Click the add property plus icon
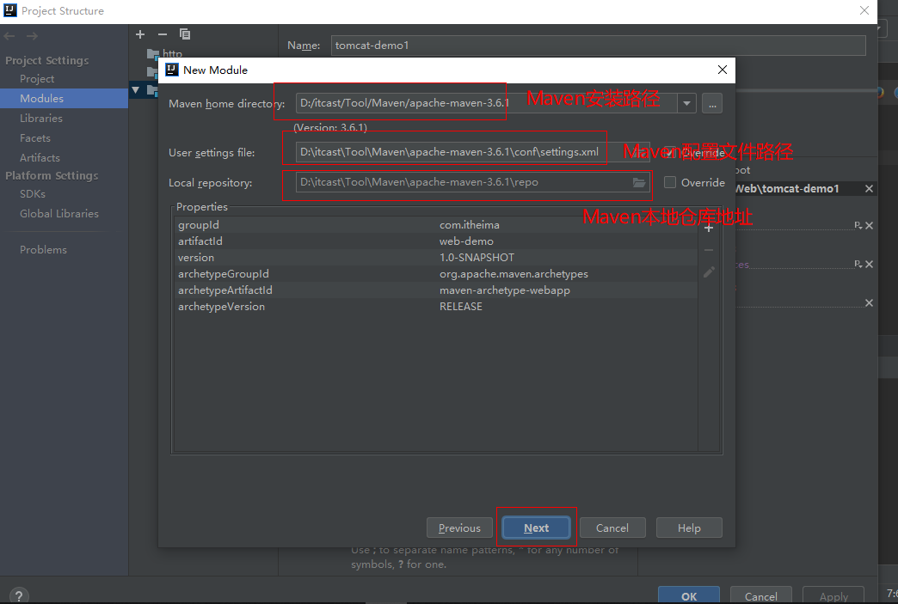The width and height of the screenshot is (898, 604). [709, 228]
